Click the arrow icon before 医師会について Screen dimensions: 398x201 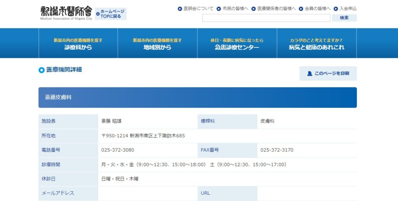[x=180, y=9]
